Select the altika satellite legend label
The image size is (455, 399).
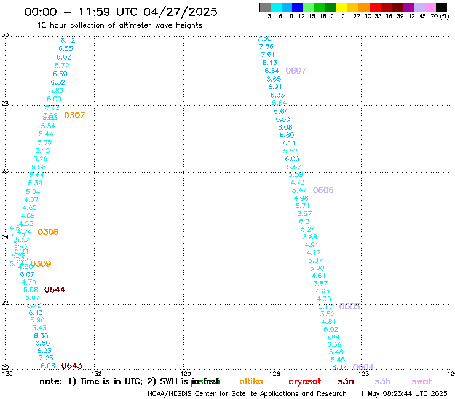251,381
